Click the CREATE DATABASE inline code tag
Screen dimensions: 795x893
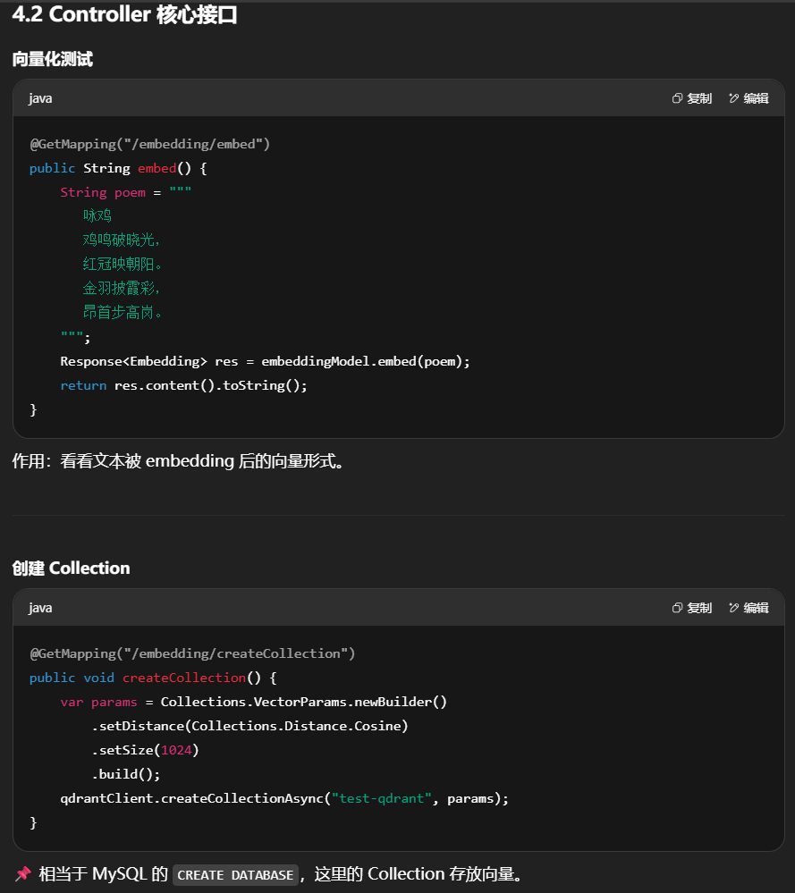point(235,875)
